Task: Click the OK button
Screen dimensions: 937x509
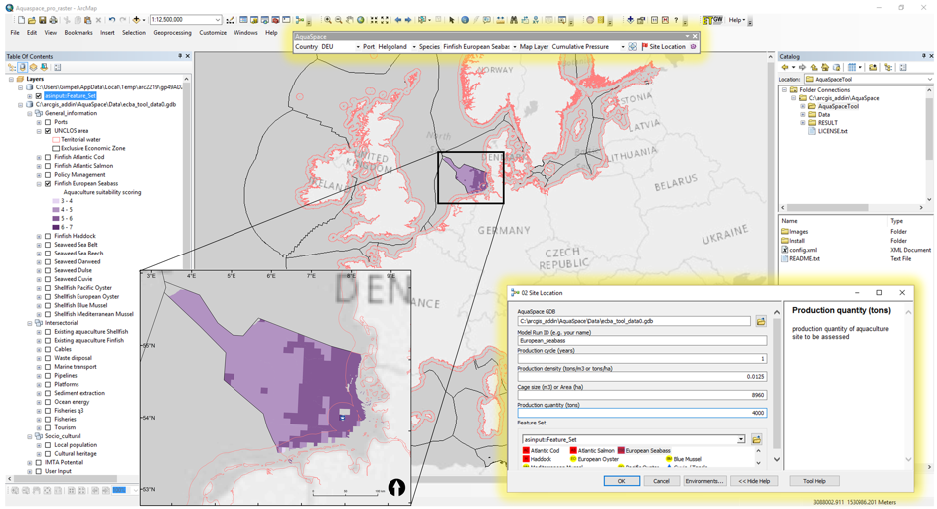Action: (621, 481)
